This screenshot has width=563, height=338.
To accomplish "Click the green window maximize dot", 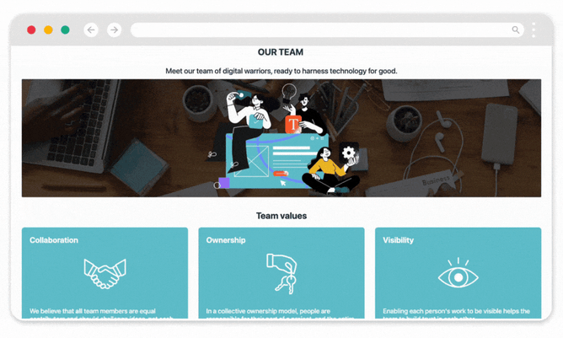I will pos(65,30).
